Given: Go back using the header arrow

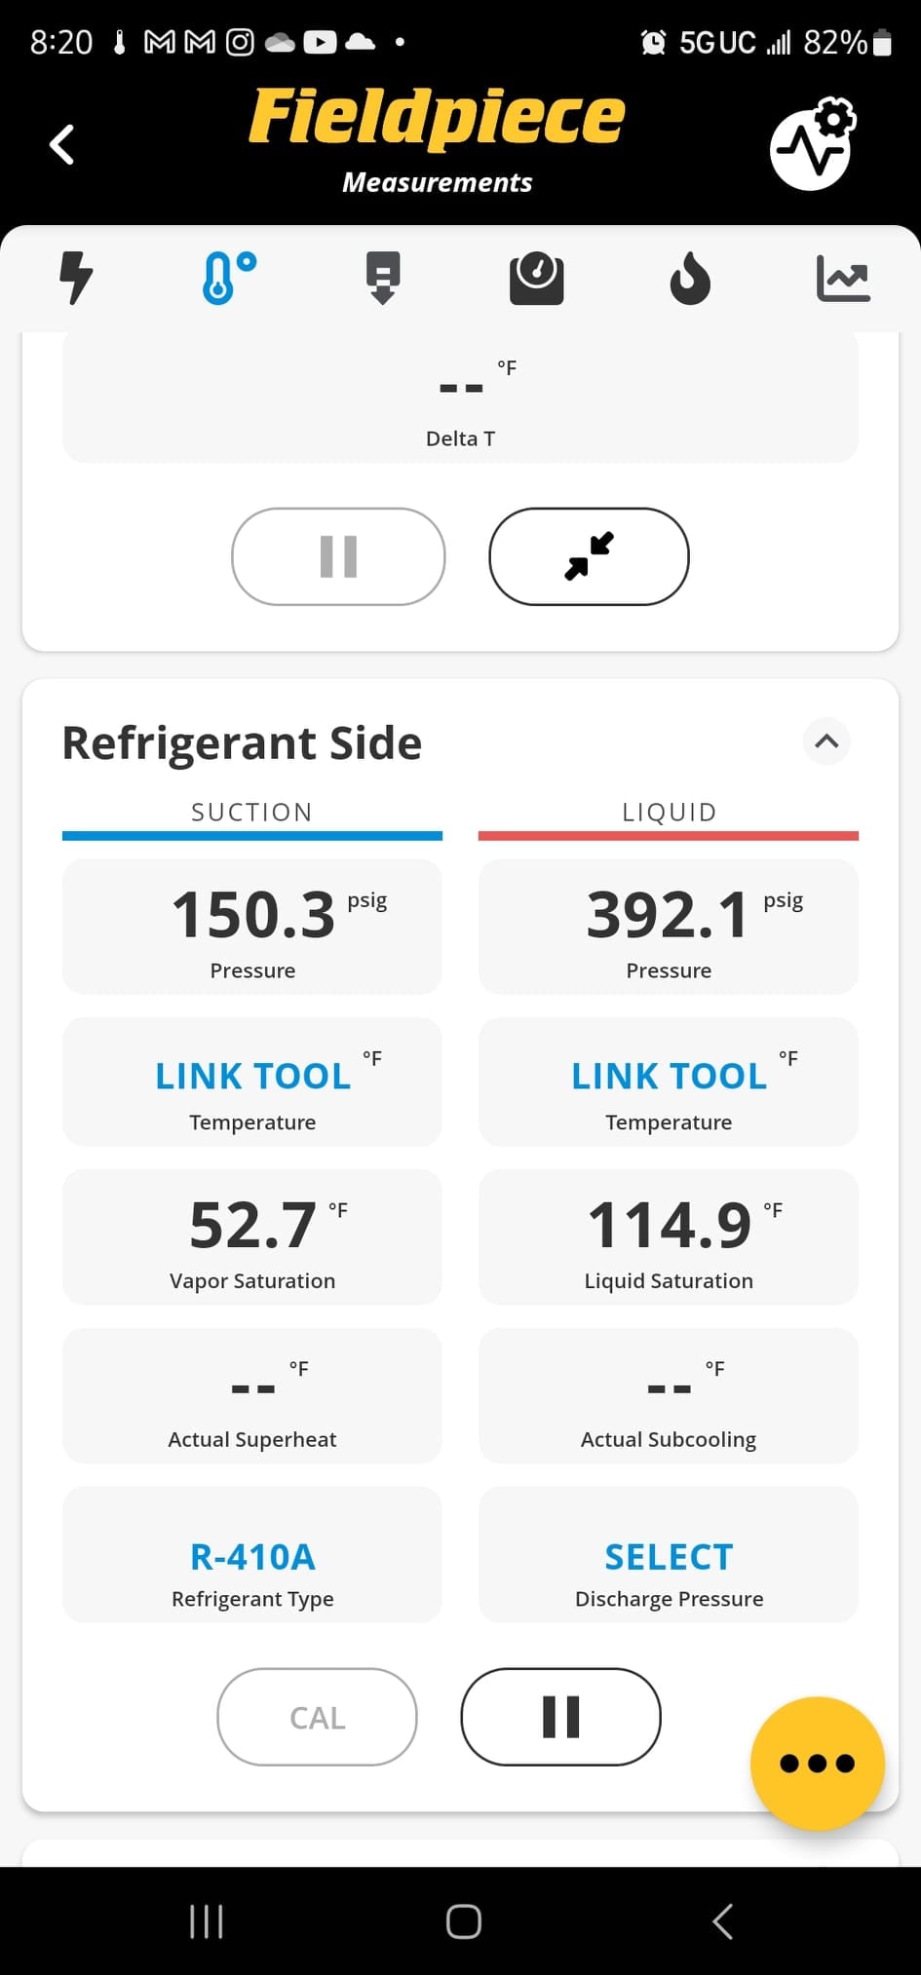Looking at the screenshot, I should point(62,145).
